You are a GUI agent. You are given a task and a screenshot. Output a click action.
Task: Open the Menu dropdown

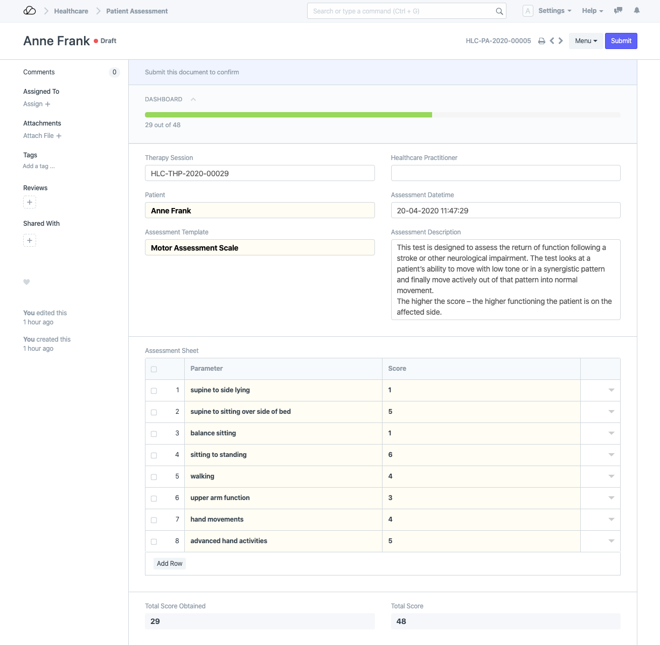coord(586,40)
